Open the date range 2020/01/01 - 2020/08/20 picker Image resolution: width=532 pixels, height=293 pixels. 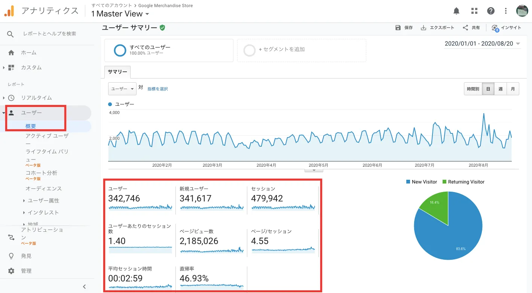click(x=483, y=44)
